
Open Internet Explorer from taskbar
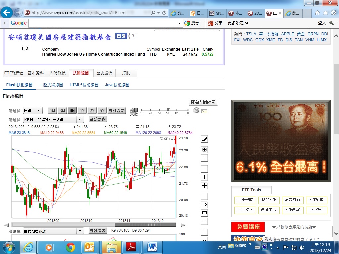[28, 247]
